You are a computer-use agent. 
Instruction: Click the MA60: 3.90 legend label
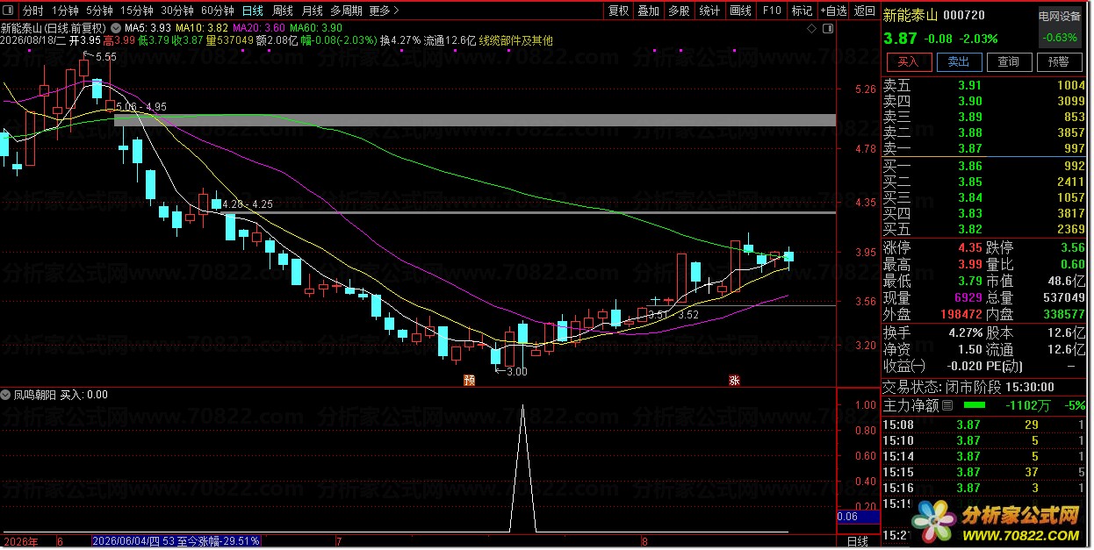pos(315,29)
